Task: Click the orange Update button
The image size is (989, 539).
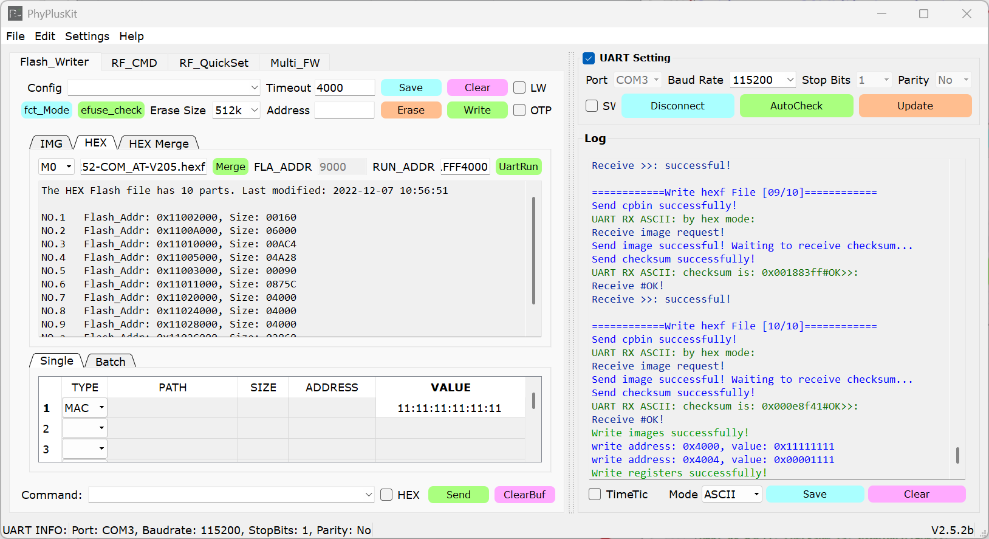Action: 915,106
